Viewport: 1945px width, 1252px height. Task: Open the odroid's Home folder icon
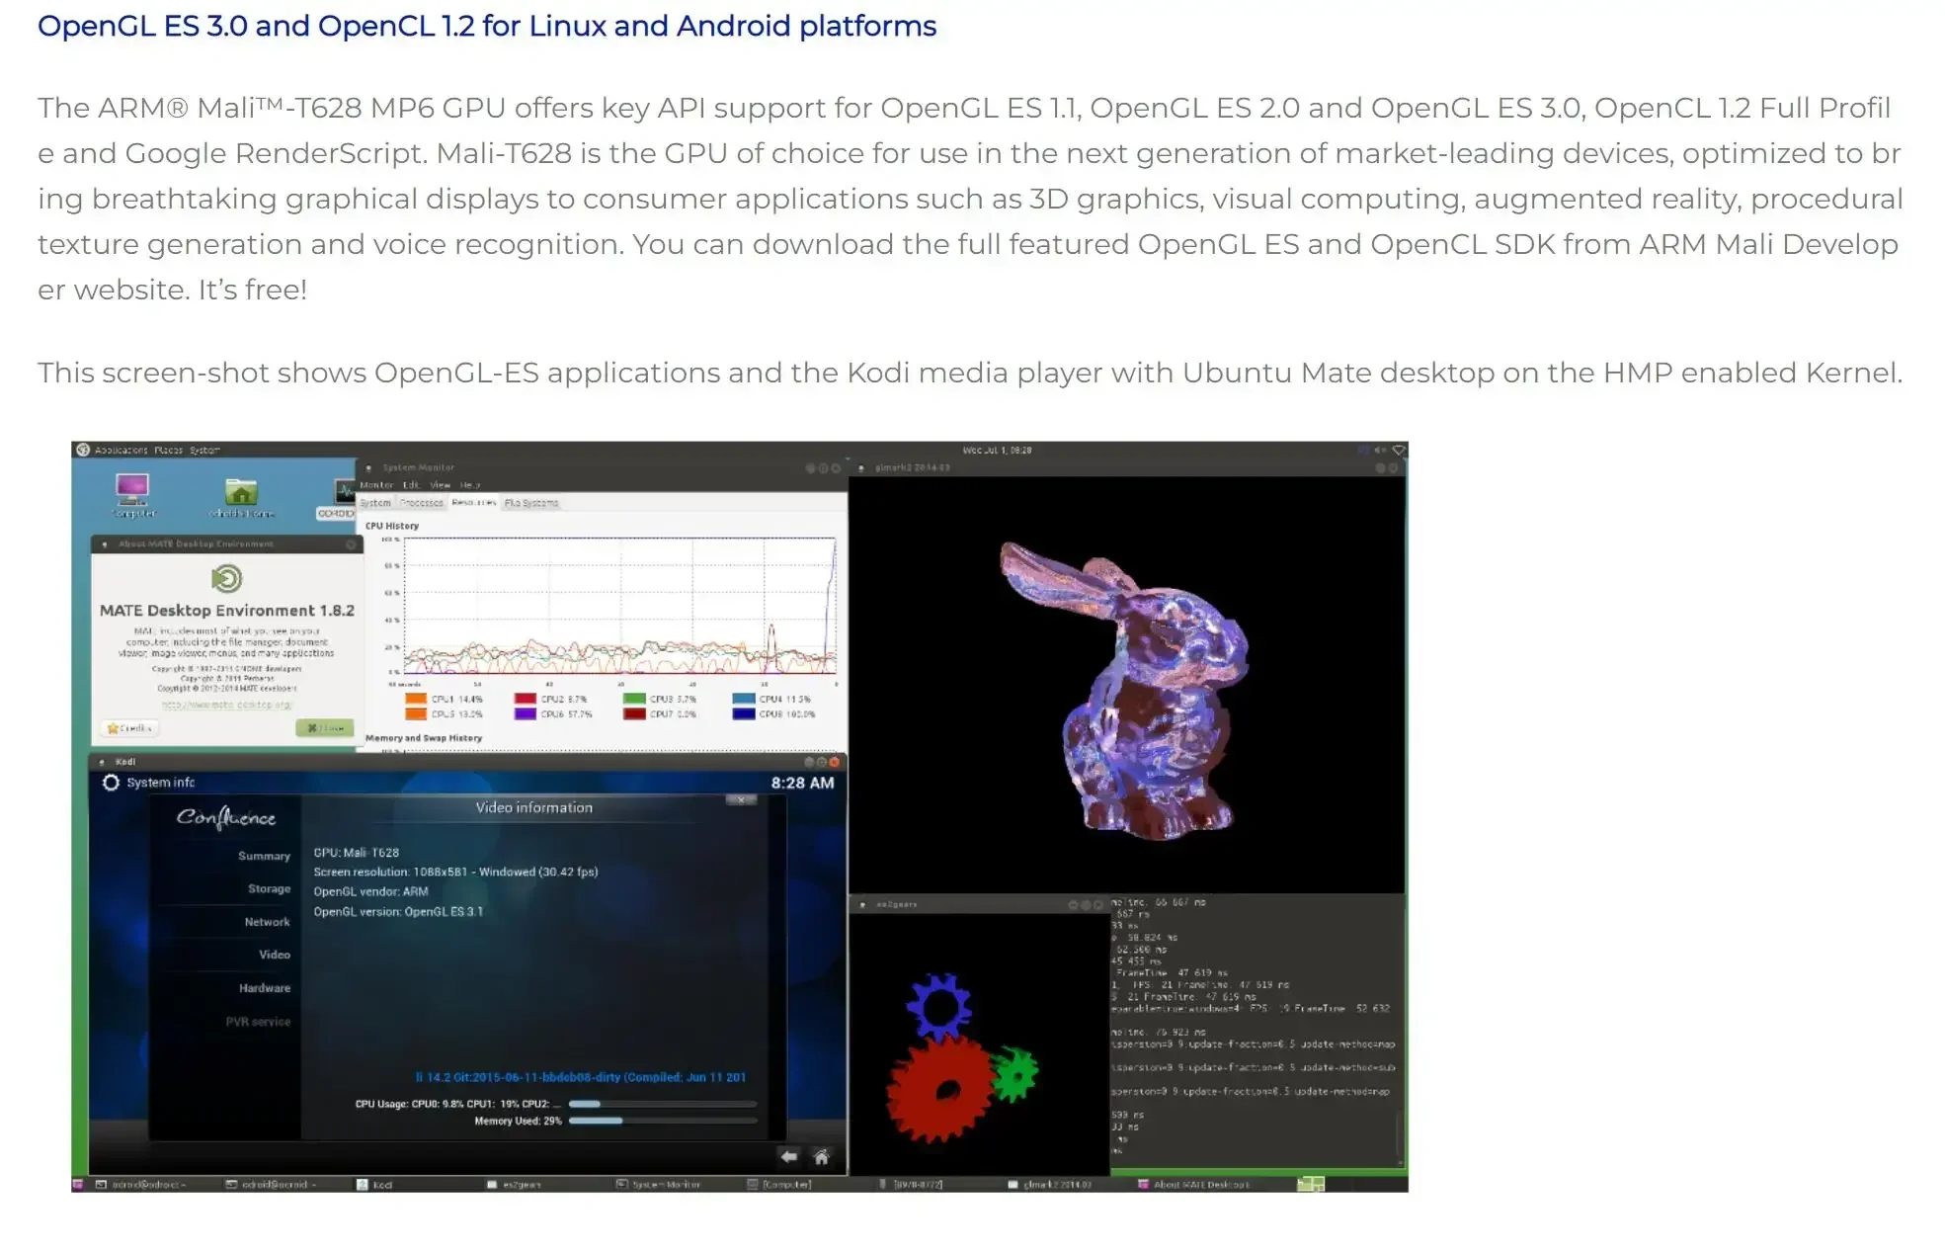tap(241, 492)
